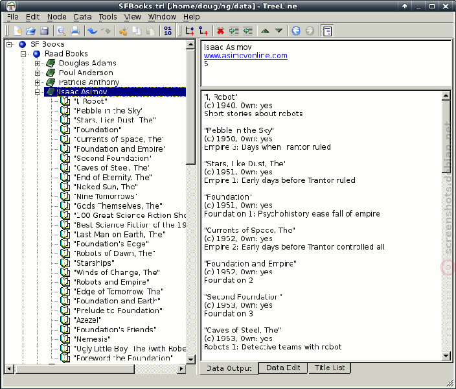Viewport: 456px width, 389px height.
Task: Select "Prelude to Foundation" tree item
Action: 118,311
